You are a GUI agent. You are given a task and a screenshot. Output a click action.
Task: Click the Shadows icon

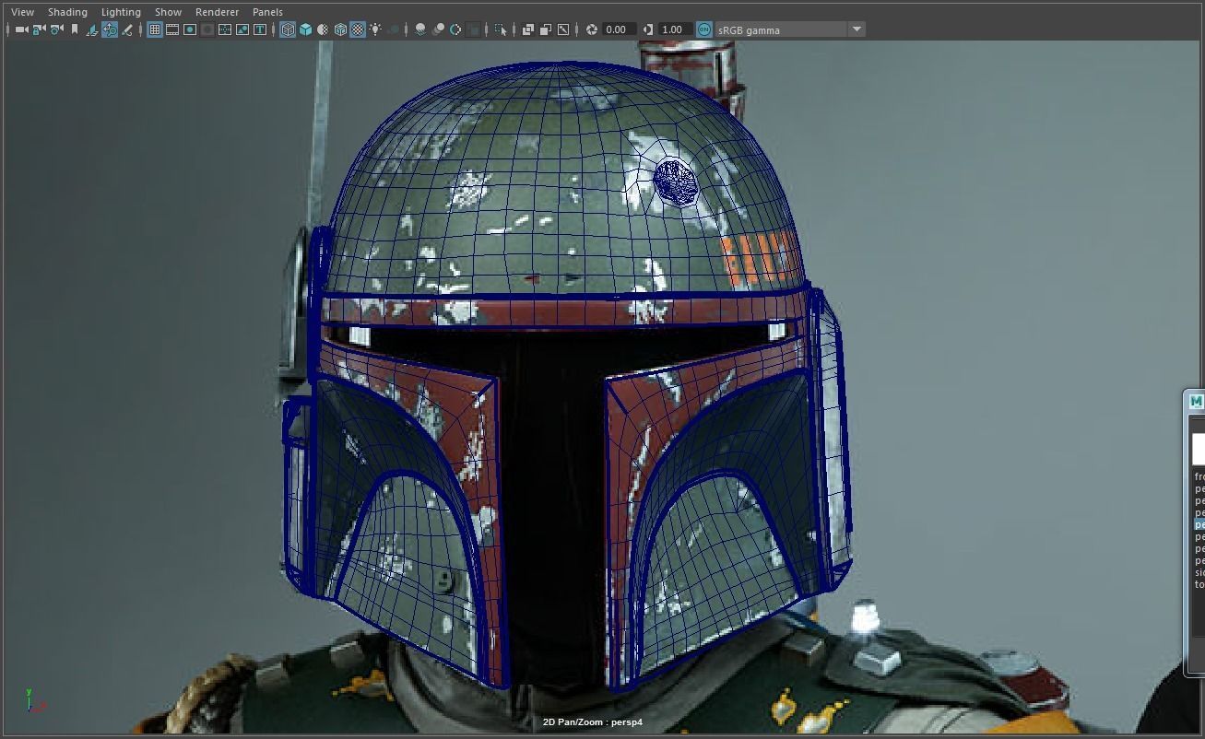[x=393, y=29]
